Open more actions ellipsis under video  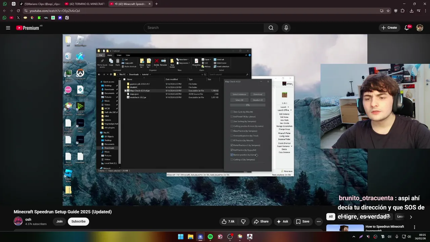click(x=318, y=221)
